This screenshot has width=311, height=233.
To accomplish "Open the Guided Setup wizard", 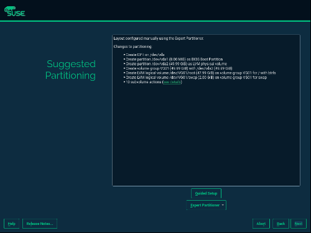I will 206,193.
